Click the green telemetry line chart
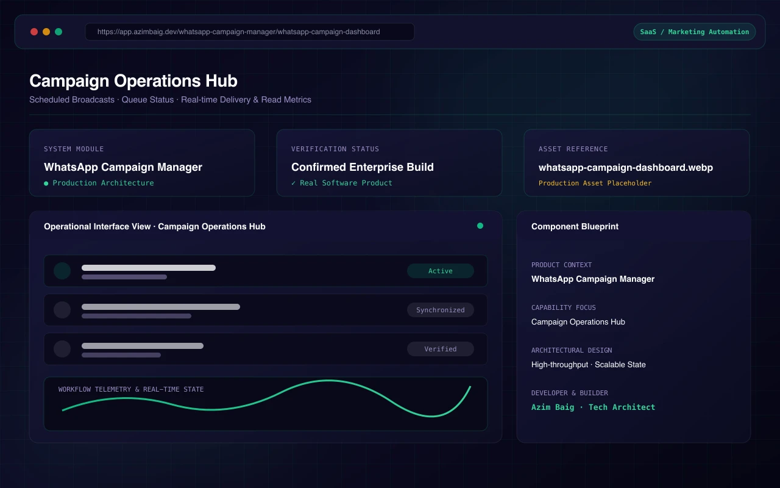The width and height of the screenshot is (780, 488). coord(266,399)
